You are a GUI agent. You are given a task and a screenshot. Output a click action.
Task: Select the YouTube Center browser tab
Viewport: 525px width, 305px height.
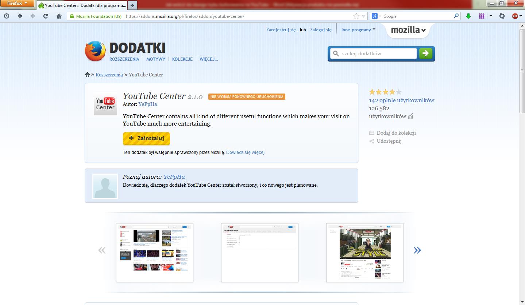[82, 5]
